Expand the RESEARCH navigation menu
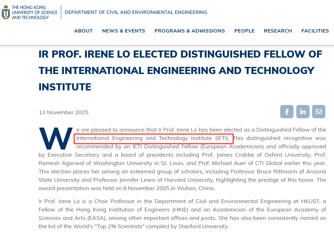This screenshot has width=334, height=235. coord(278,31)
